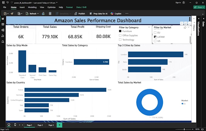Click the Refresh button
This screenshot has height=131, width=206.
[x=31, y=14]
